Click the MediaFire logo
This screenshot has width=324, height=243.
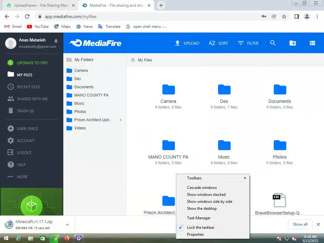95,43
